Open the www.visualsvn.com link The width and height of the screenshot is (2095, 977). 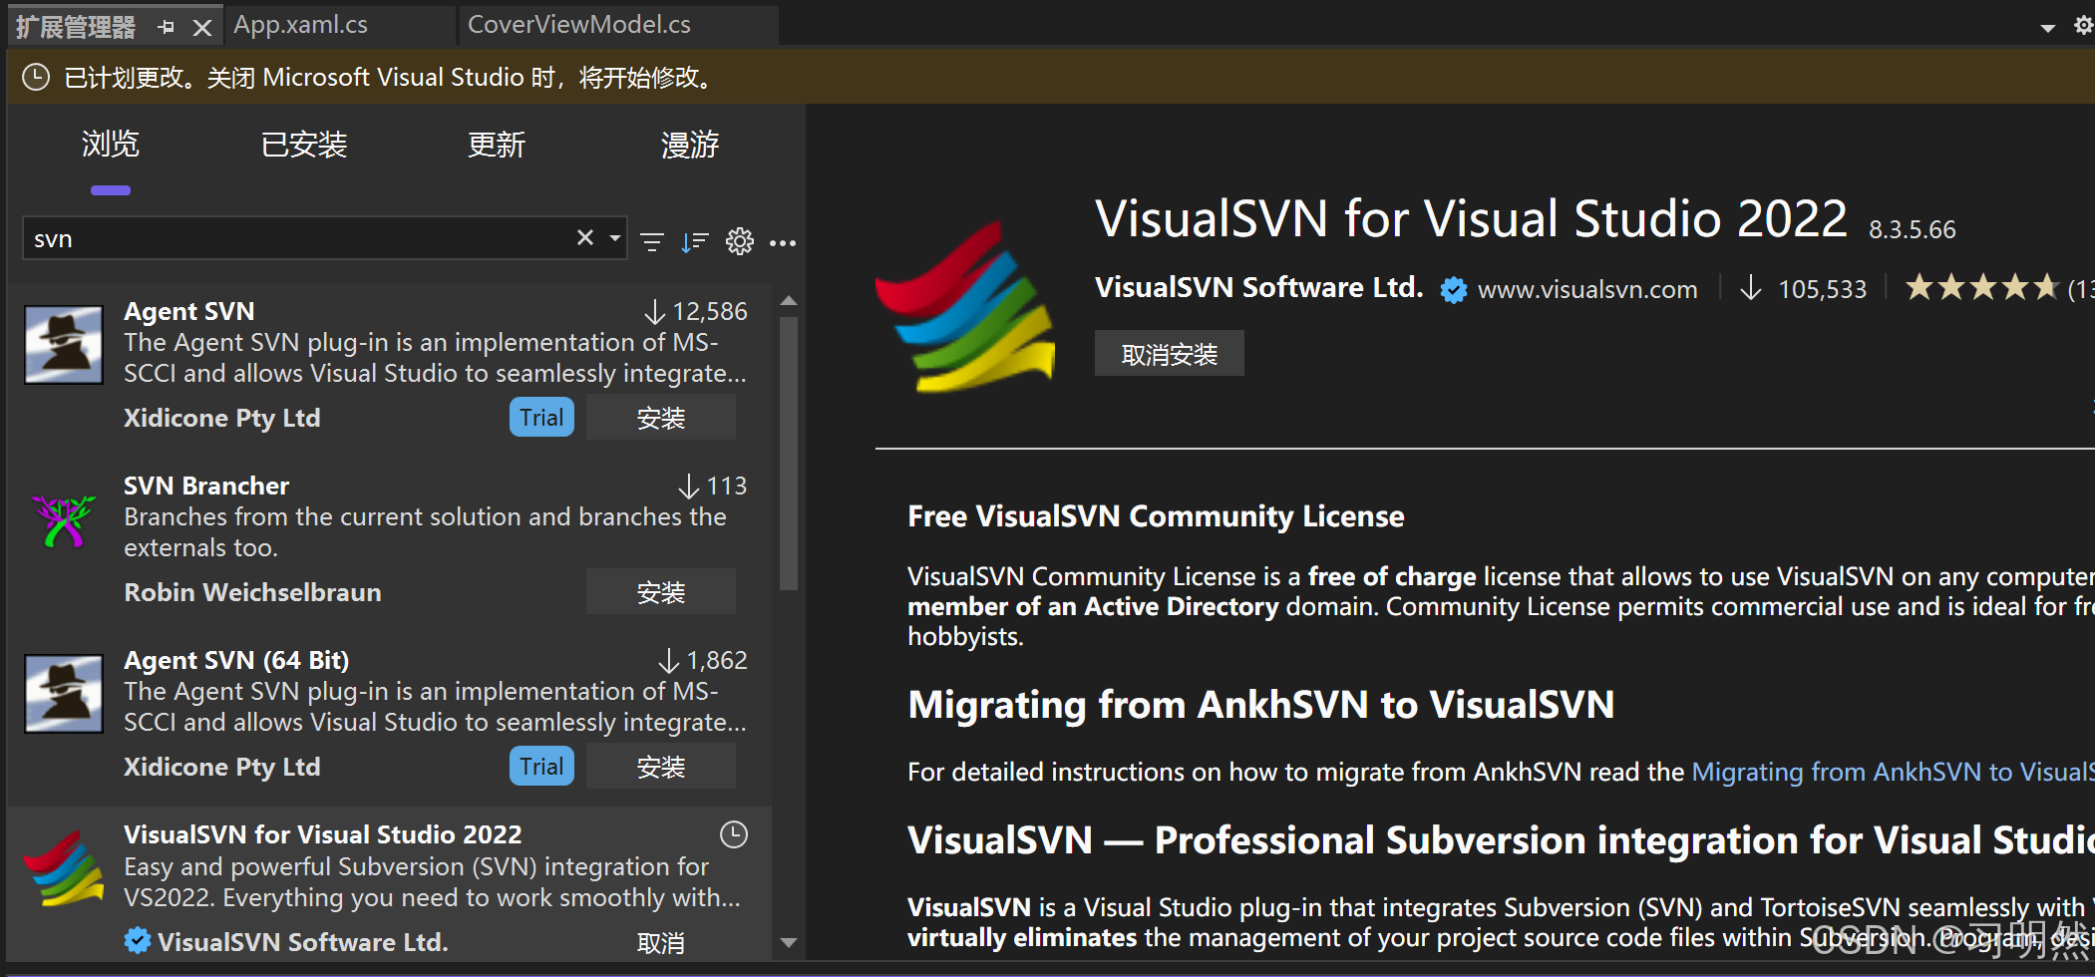tap(1586, 289)
